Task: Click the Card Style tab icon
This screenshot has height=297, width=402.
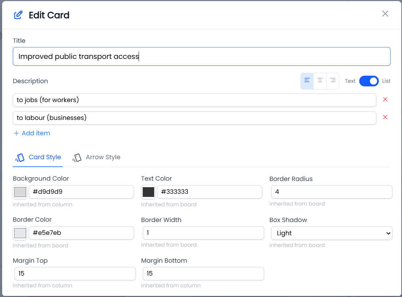Action: [x=20, y=158]
